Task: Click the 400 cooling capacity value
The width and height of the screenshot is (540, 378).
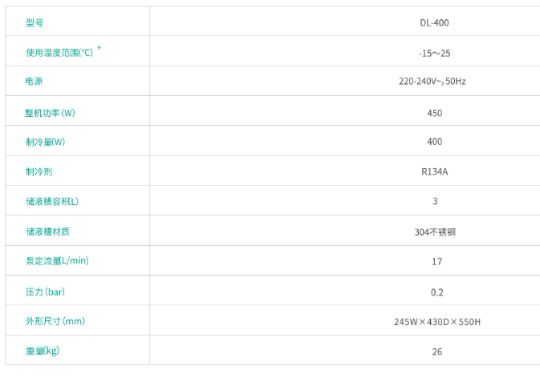Action: [x=435, y=142]
